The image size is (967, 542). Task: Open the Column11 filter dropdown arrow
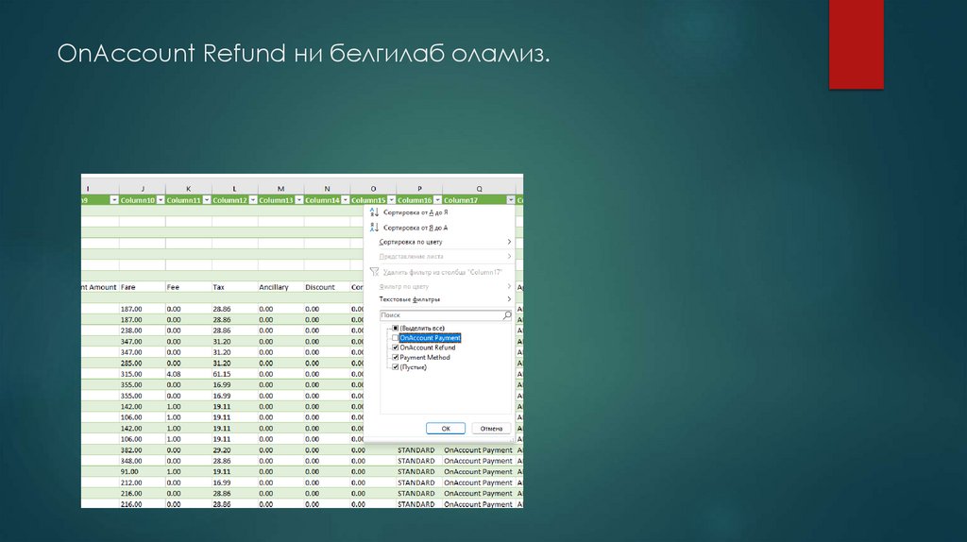(x=207, y=200)
